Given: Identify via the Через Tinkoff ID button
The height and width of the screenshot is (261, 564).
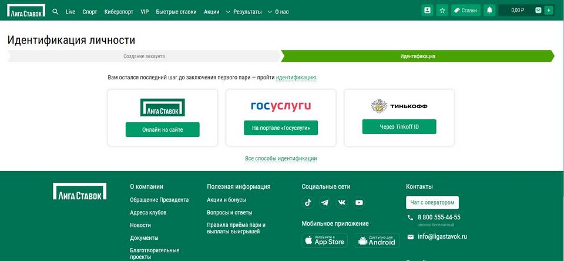Looking at the screenshot, I should click(x=399, y=126).
